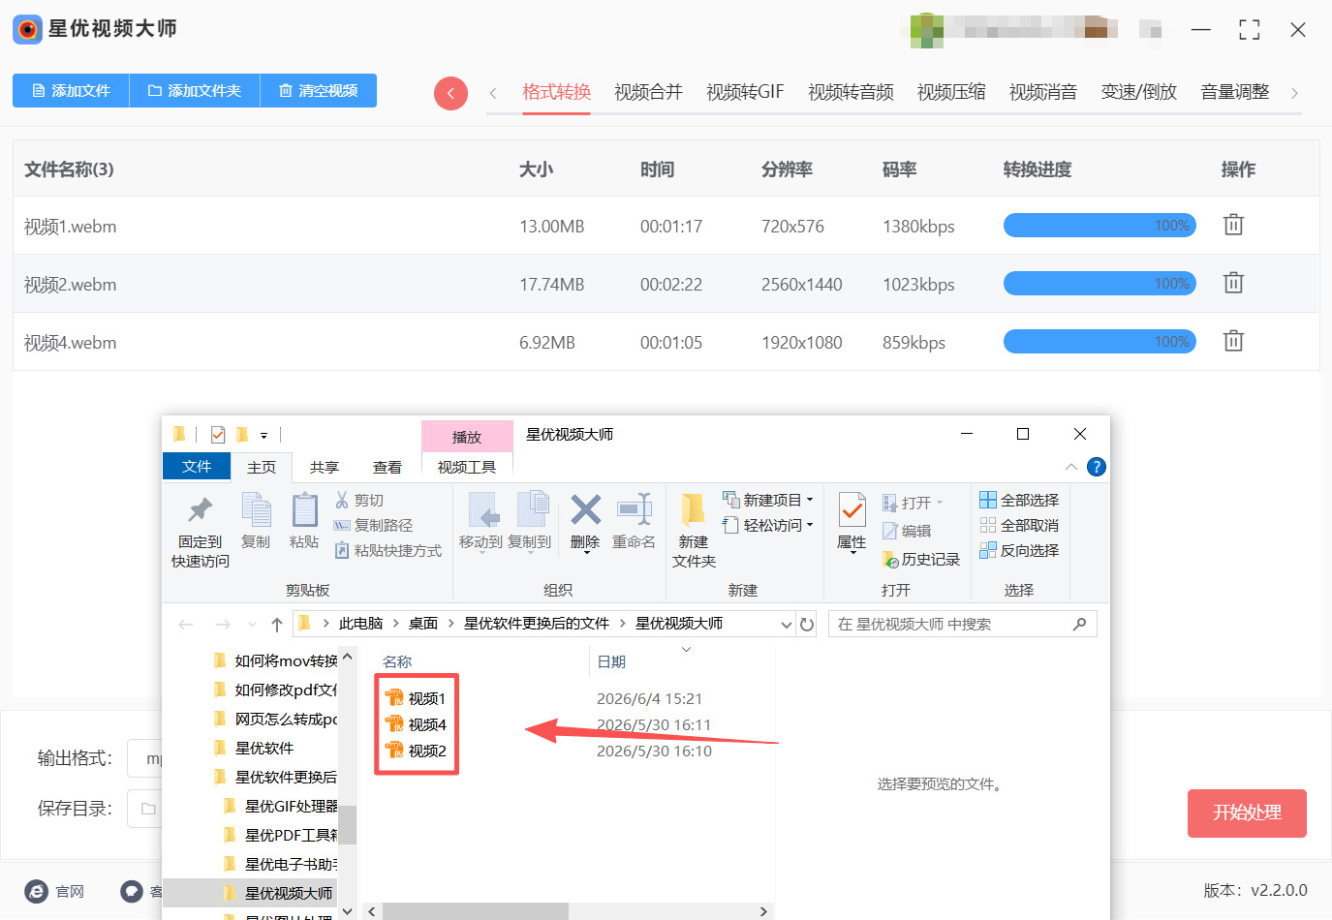Select the 视频4 file in Explorer

(x=416, y=724)
